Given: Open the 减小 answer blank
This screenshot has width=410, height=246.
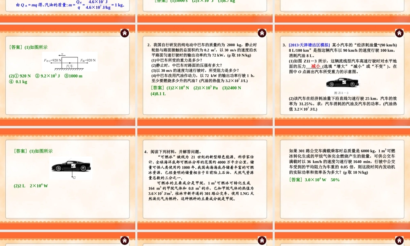Looking at the screenshot, I should pyautogui.click(x=315, y=66).
